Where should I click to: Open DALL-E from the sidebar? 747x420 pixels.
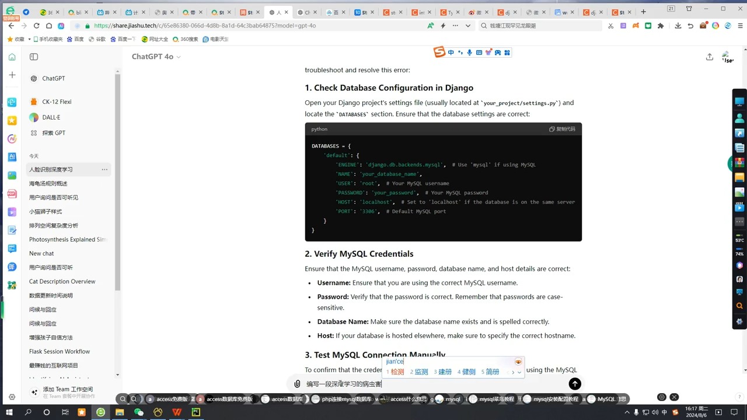click(x=51, y=117)
